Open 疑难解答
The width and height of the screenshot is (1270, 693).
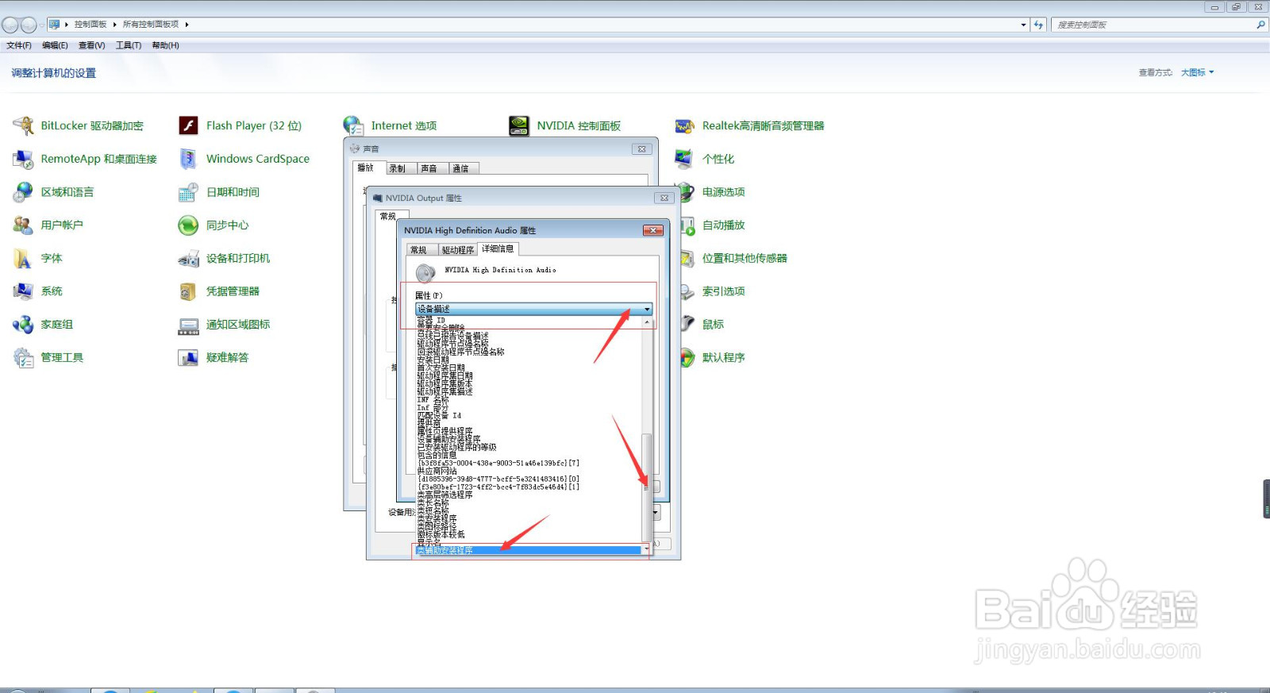click(x=214, y=358)
